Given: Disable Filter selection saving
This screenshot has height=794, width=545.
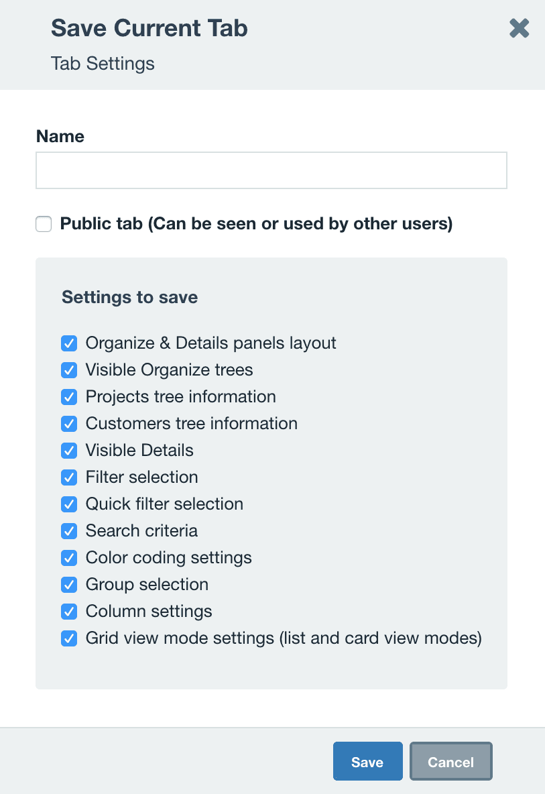Looking at the screenshot, I should [x=69, y=477].
